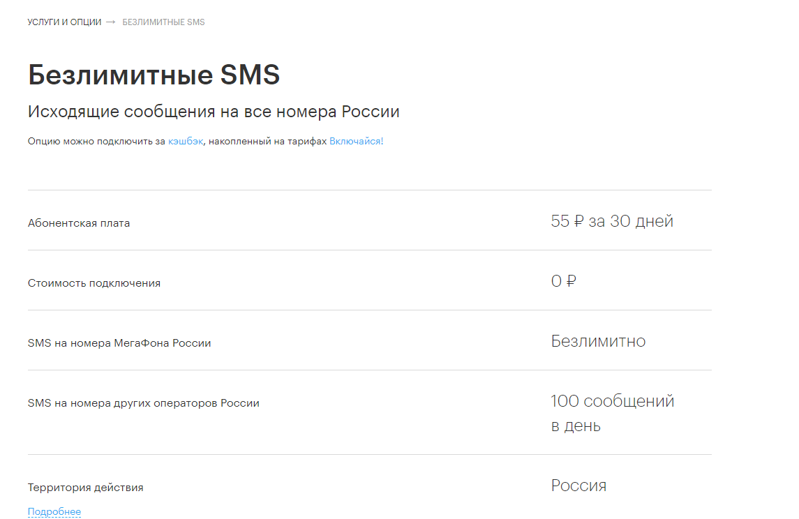The image size is (799, 519).
Task: Select the Стоимость подключения row label
Action: point(94,283)
